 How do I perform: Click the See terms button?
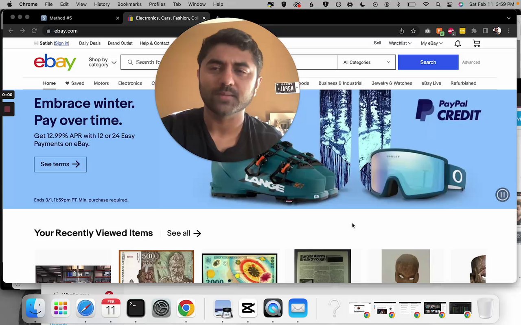click(x=60, y=165)
